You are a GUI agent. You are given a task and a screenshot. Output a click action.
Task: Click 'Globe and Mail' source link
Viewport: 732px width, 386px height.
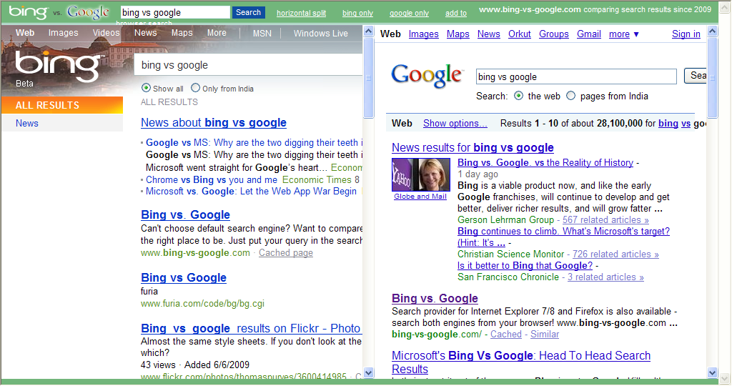tap(420, 197)
